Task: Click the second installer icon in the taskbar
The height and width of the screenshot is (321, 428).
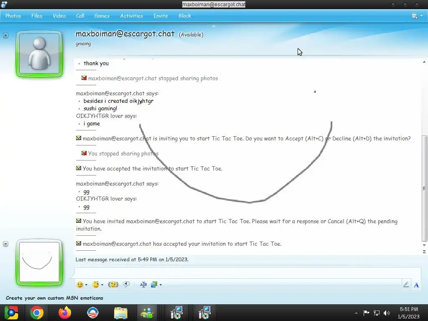Action: pos(204,313)
